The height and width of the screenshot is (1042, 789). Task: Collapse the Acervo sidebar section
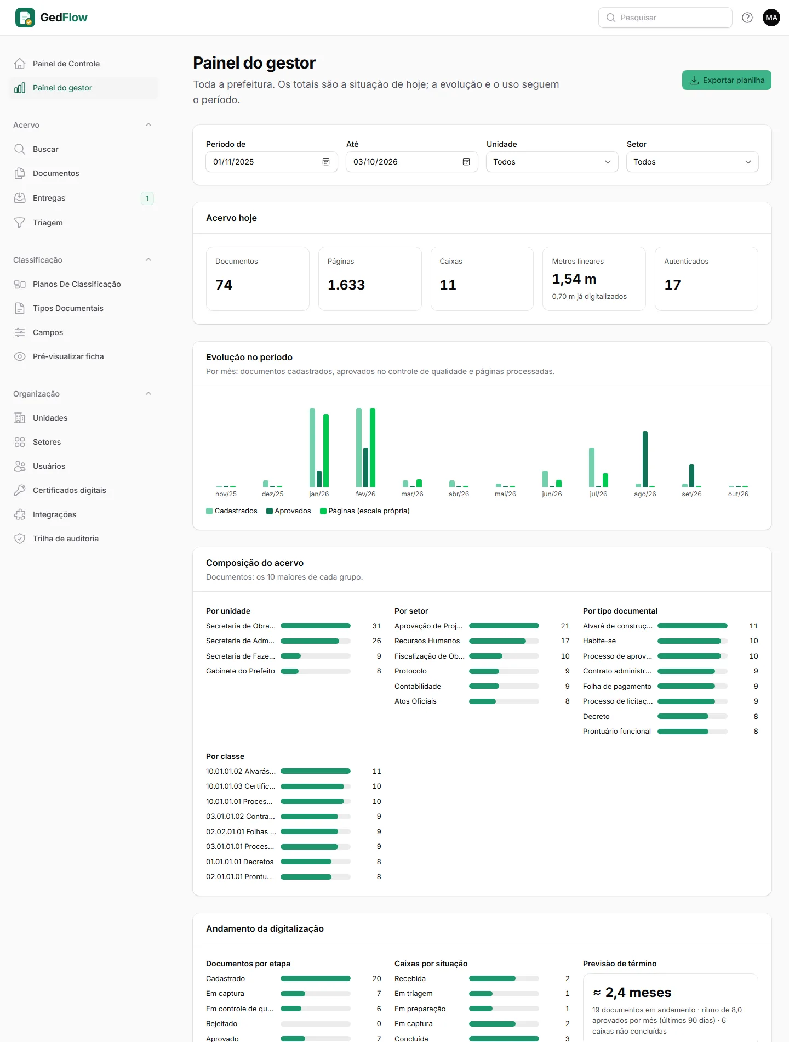(x=148, y=125)
